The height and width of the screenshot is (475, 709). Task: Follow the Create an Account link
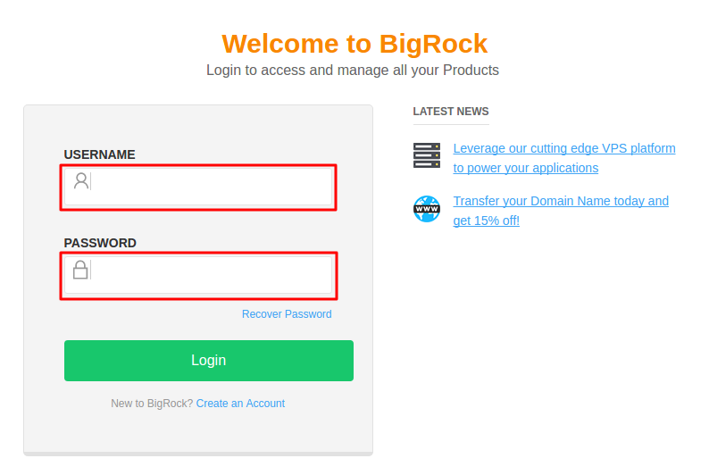click(240, 404)
